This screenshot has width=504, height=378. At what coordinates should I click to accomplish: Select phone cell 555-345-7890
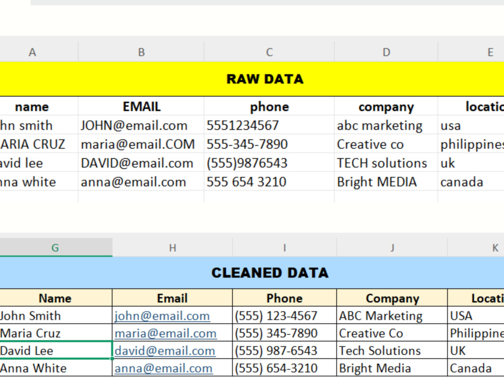coord(269,144)
